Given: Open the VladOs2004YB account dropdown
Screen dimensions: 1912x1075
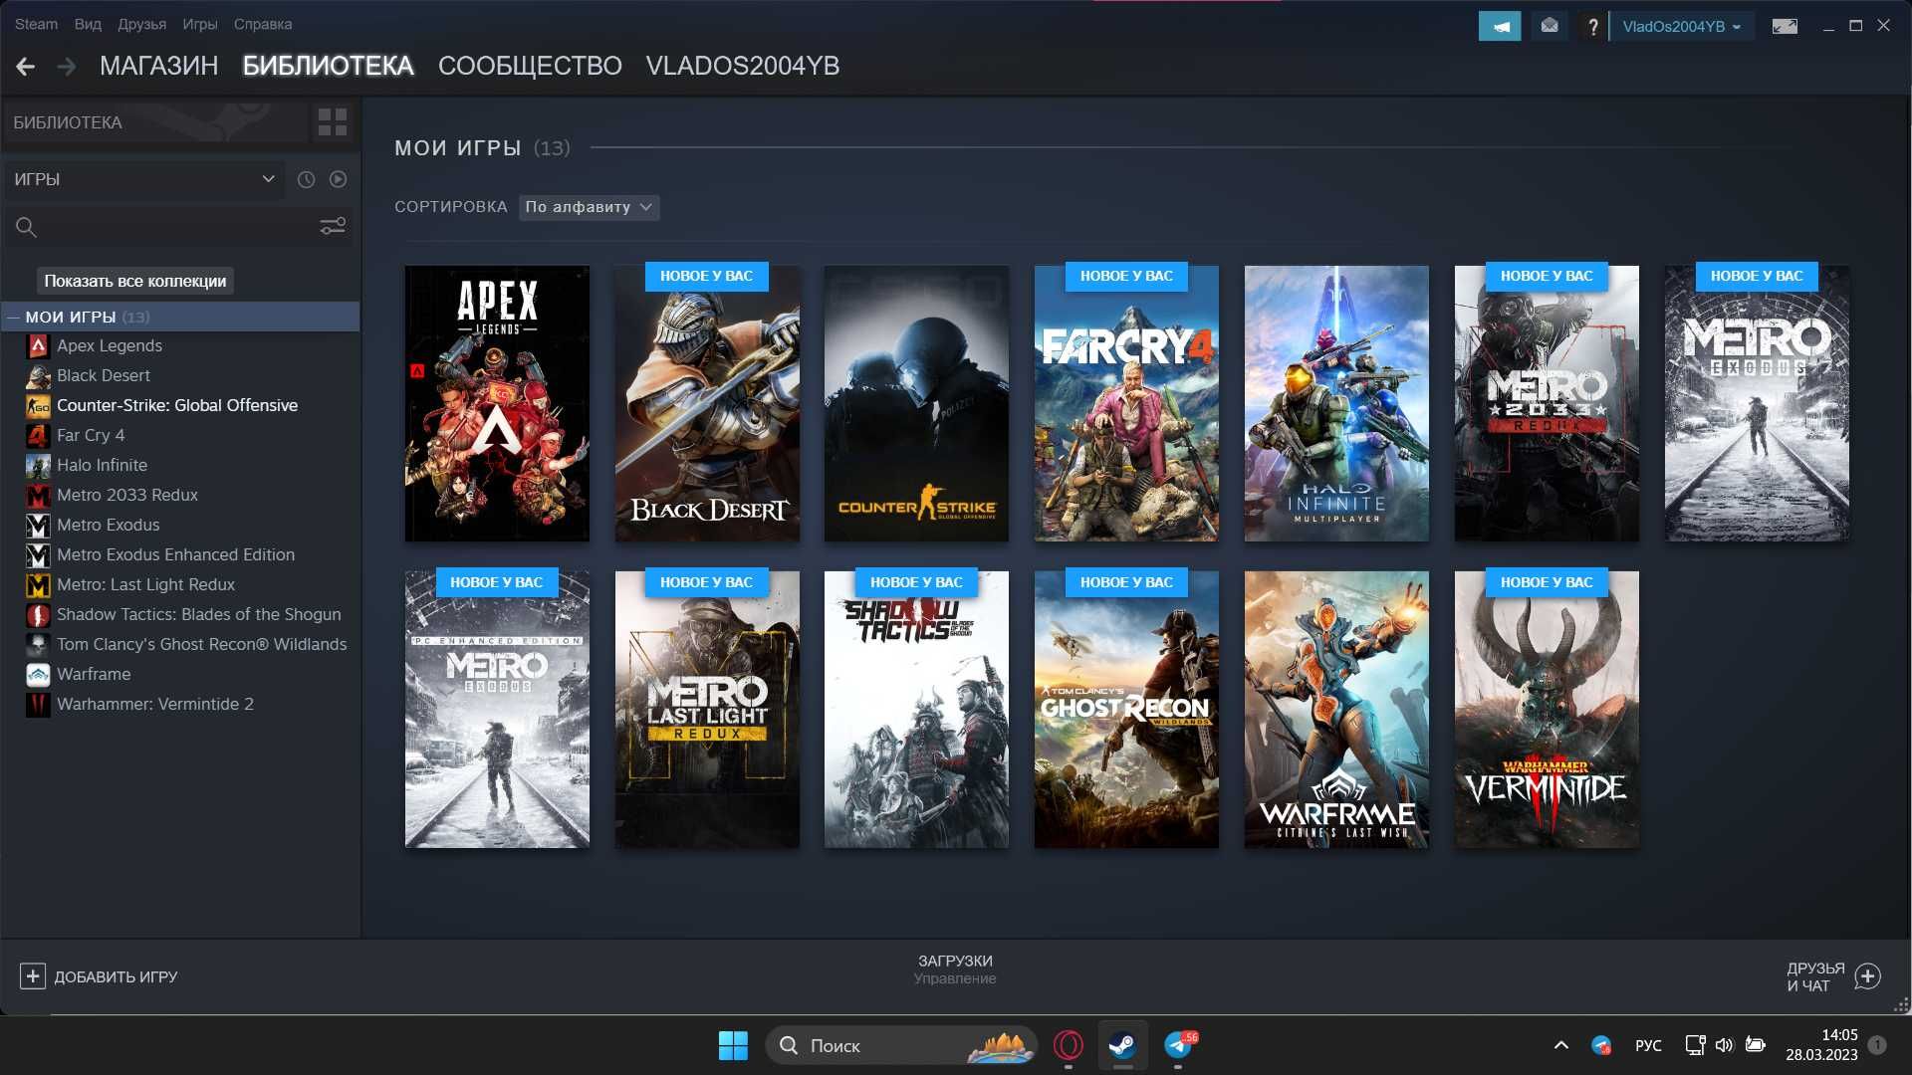Looking at the screenshot, I should [1681, 27].
